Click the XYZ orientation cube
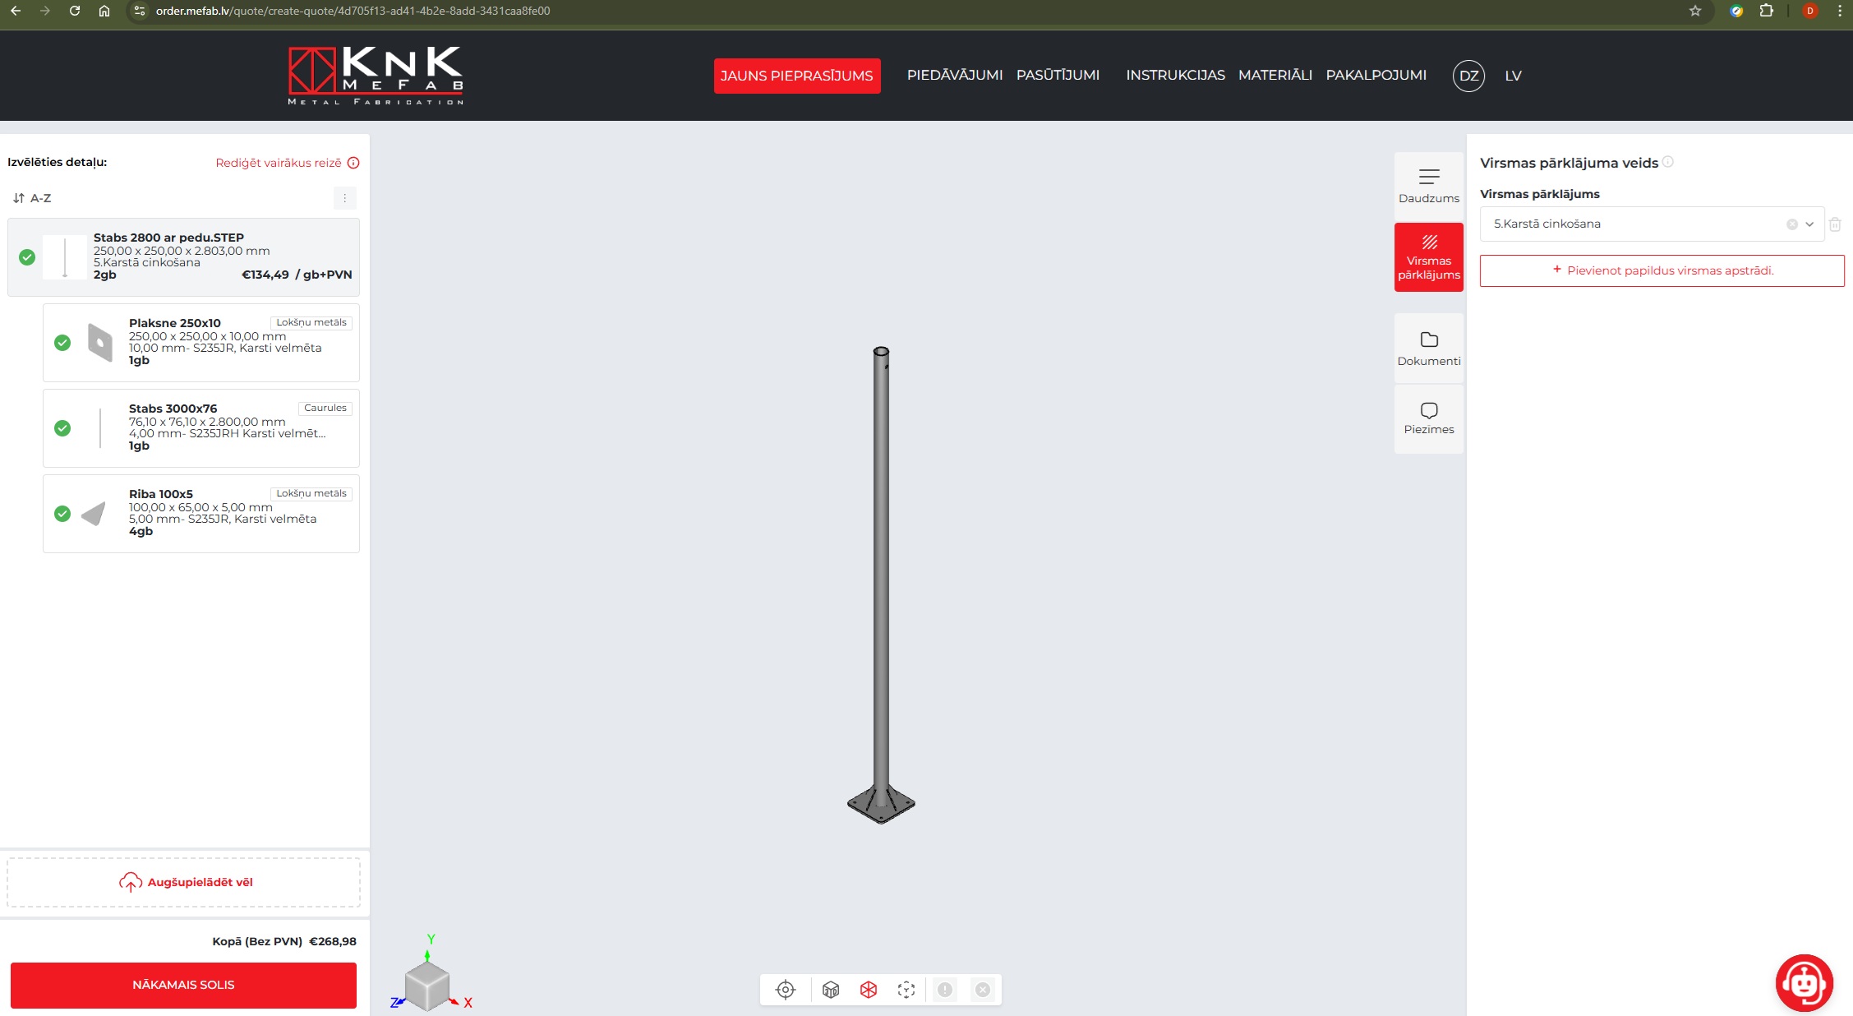The image size is (1853, 1016). pos(427,985)
